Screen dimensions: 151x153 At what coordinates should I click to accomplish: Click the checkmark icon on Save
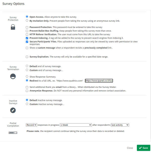pyautogui.click(x=140, y=148)
